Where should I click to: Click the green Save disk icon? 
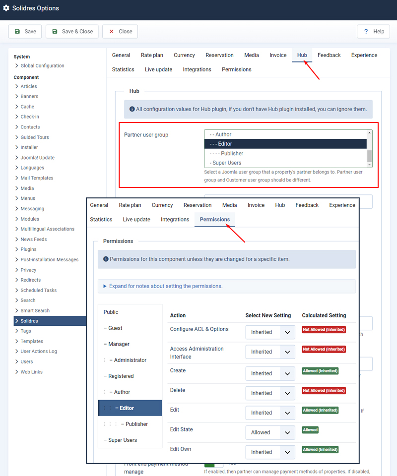click(x=17, y=31)
